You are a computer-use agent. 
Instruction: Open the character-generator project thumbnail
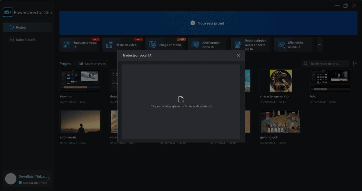(x=281, y=81)
